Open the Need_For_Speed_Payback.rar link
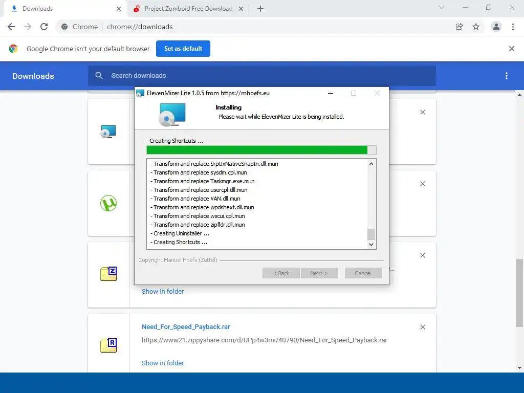 click(186, 326)
